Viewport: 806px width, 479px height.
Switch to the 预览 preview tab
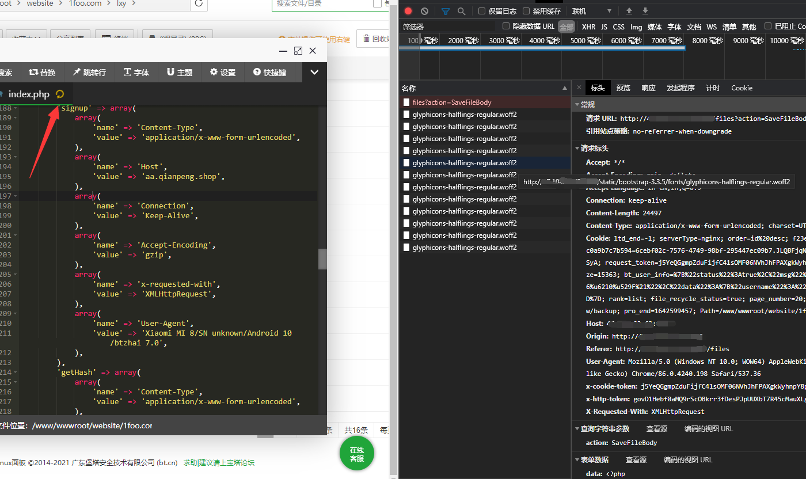(623, 88)
